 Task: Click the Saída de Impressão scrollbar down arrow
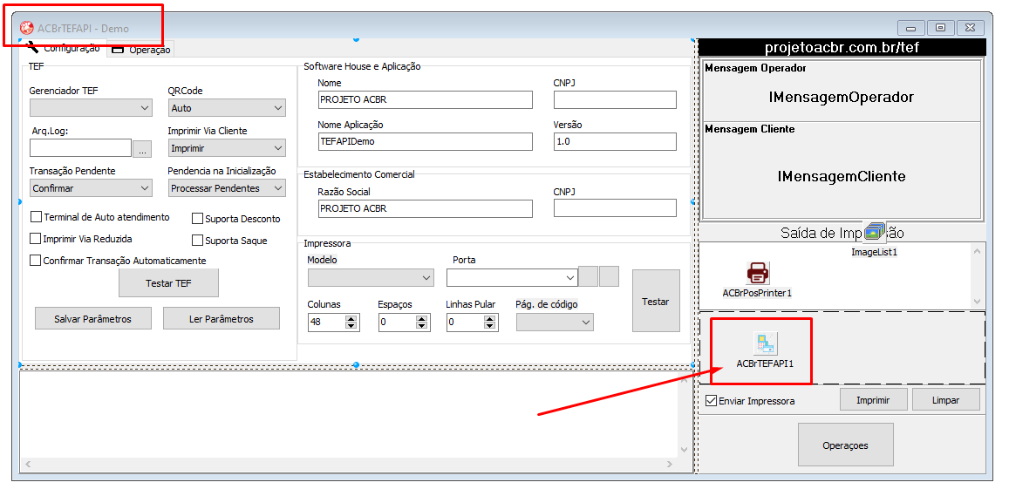tap(978, 301)
